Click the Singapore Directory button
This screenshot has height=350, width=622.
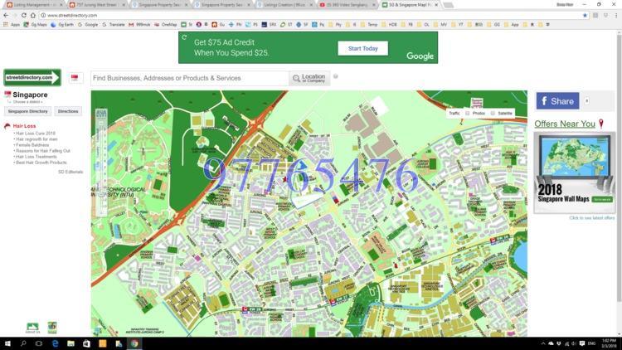pos(27,111)
